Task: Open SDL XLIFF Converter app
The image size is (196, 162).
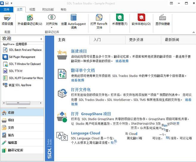Action: click(23, 78)
